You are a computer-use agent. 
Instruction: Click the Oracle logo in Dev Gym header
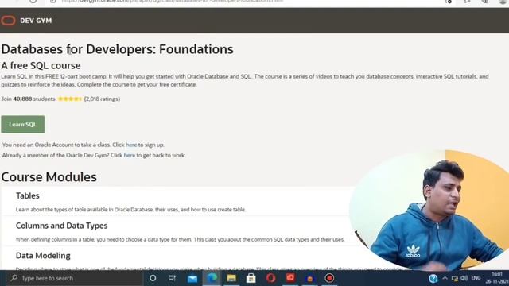click(x=8, y=21)
